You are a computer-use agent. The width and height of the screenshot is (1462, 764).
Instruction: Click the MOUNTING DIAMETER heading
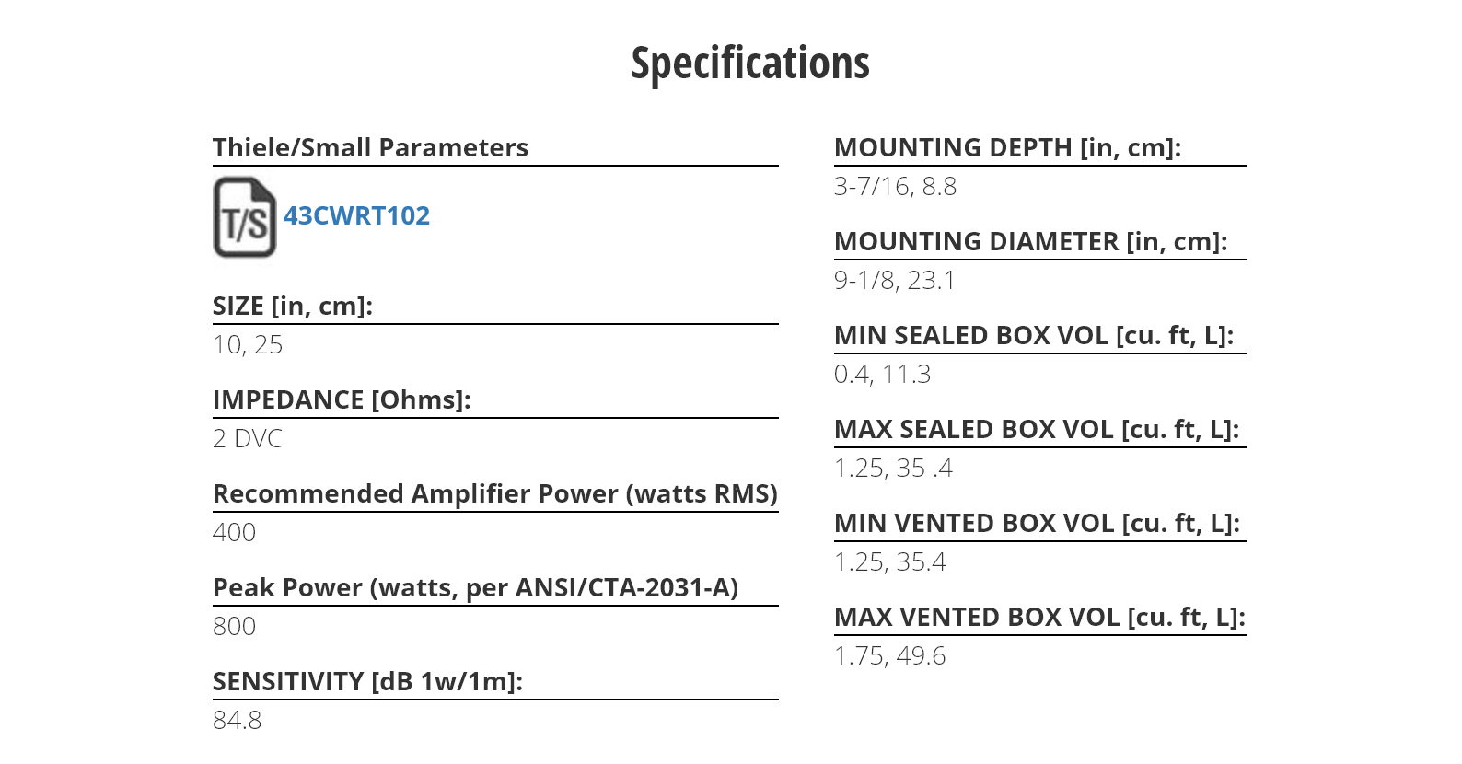click(x=1030, y=241)
